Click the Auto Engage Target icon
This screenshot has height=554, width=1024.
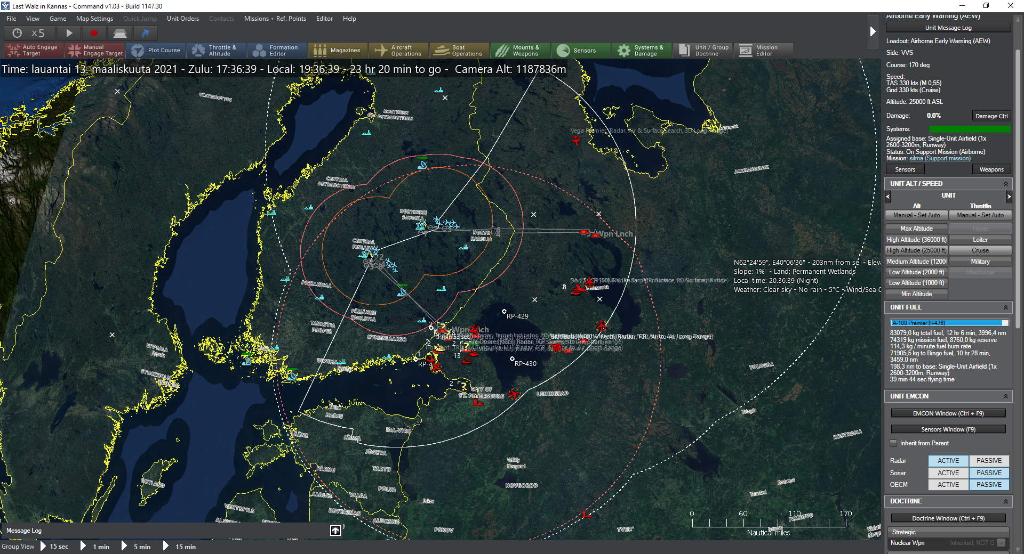[x=13, y=51]
